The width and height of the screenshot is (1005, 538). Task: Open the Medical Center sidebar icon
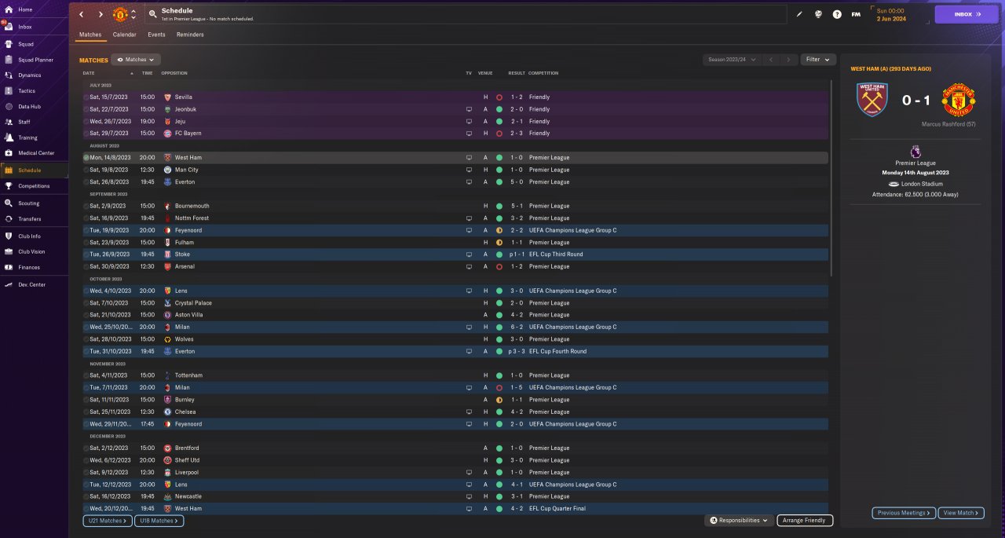click(x=9, y=152)
